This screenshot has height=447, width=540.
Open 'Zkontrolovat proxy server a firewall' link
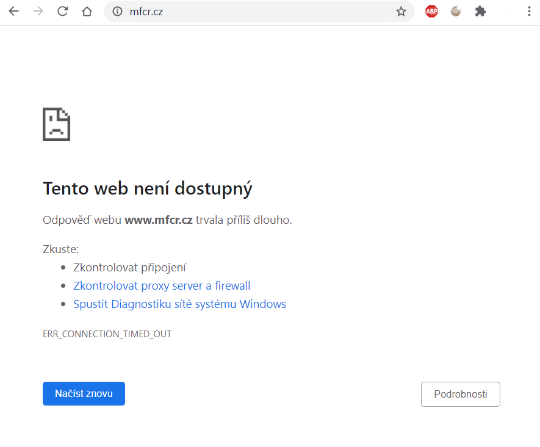tap(162, 285)
